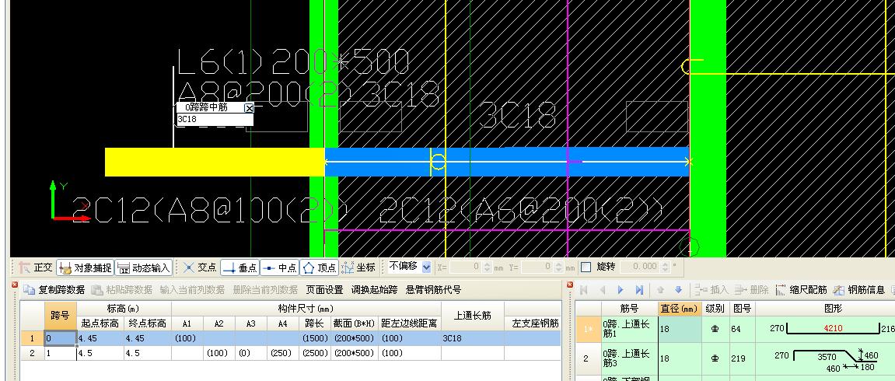Image resolution: width=895 pixels, height=381 pixels.
Task: Close the 0跨跨中筋 input popup
Action: [x=249, y=108]
